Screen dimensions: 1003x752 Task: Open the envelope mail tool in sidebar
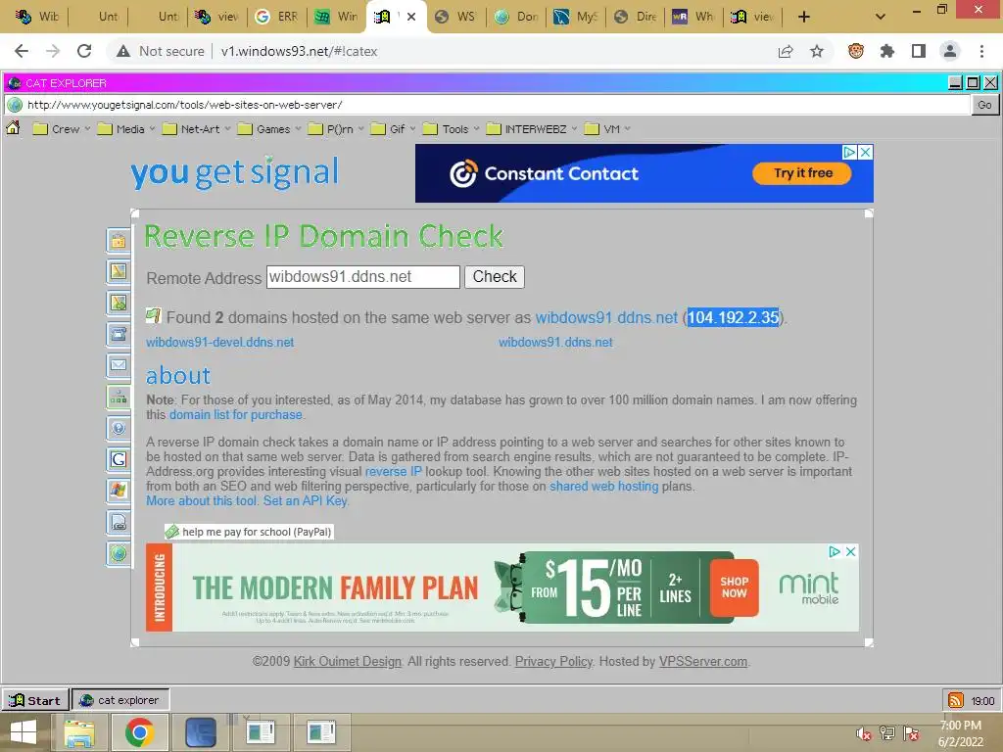119,366
